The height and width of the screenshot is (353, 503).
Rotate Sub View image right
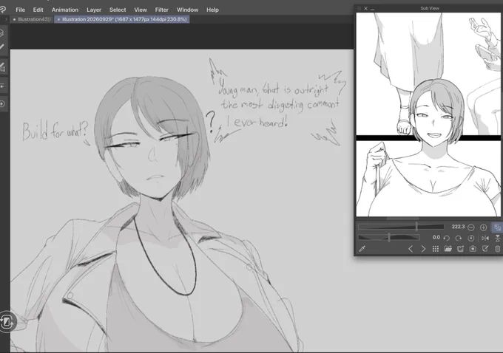tap(459, 238)
